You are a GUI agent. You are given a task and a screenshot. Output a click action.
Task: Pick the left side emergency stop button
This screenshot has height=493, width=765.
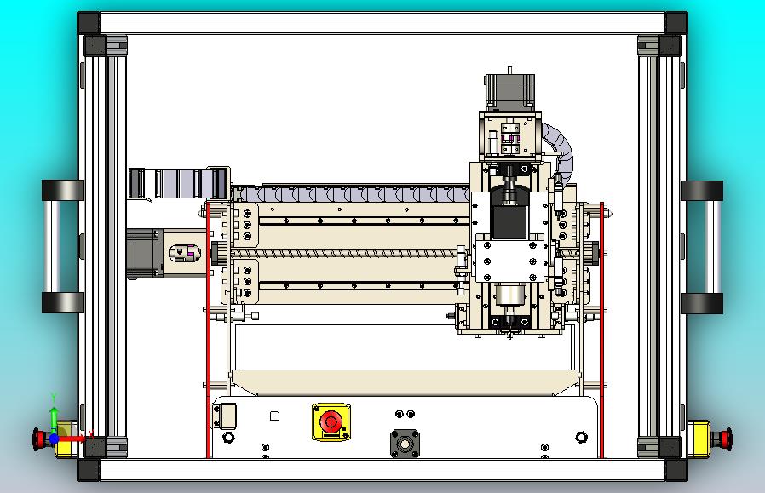37,439
